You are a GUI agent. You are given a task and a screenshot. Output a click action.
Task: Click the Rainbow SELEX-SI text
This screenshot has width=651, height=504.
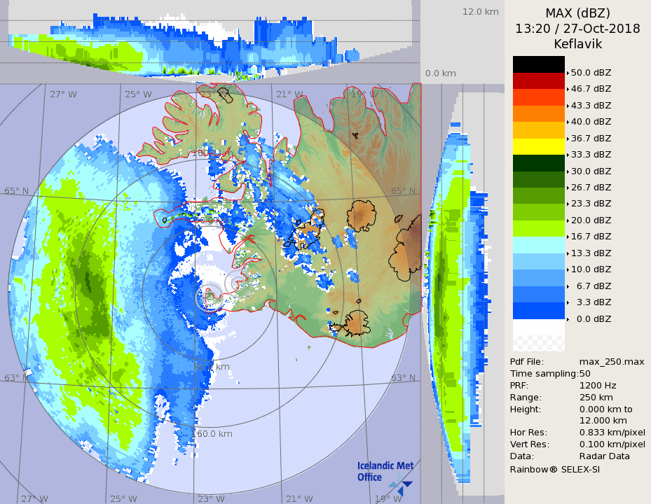coord(554,469)
